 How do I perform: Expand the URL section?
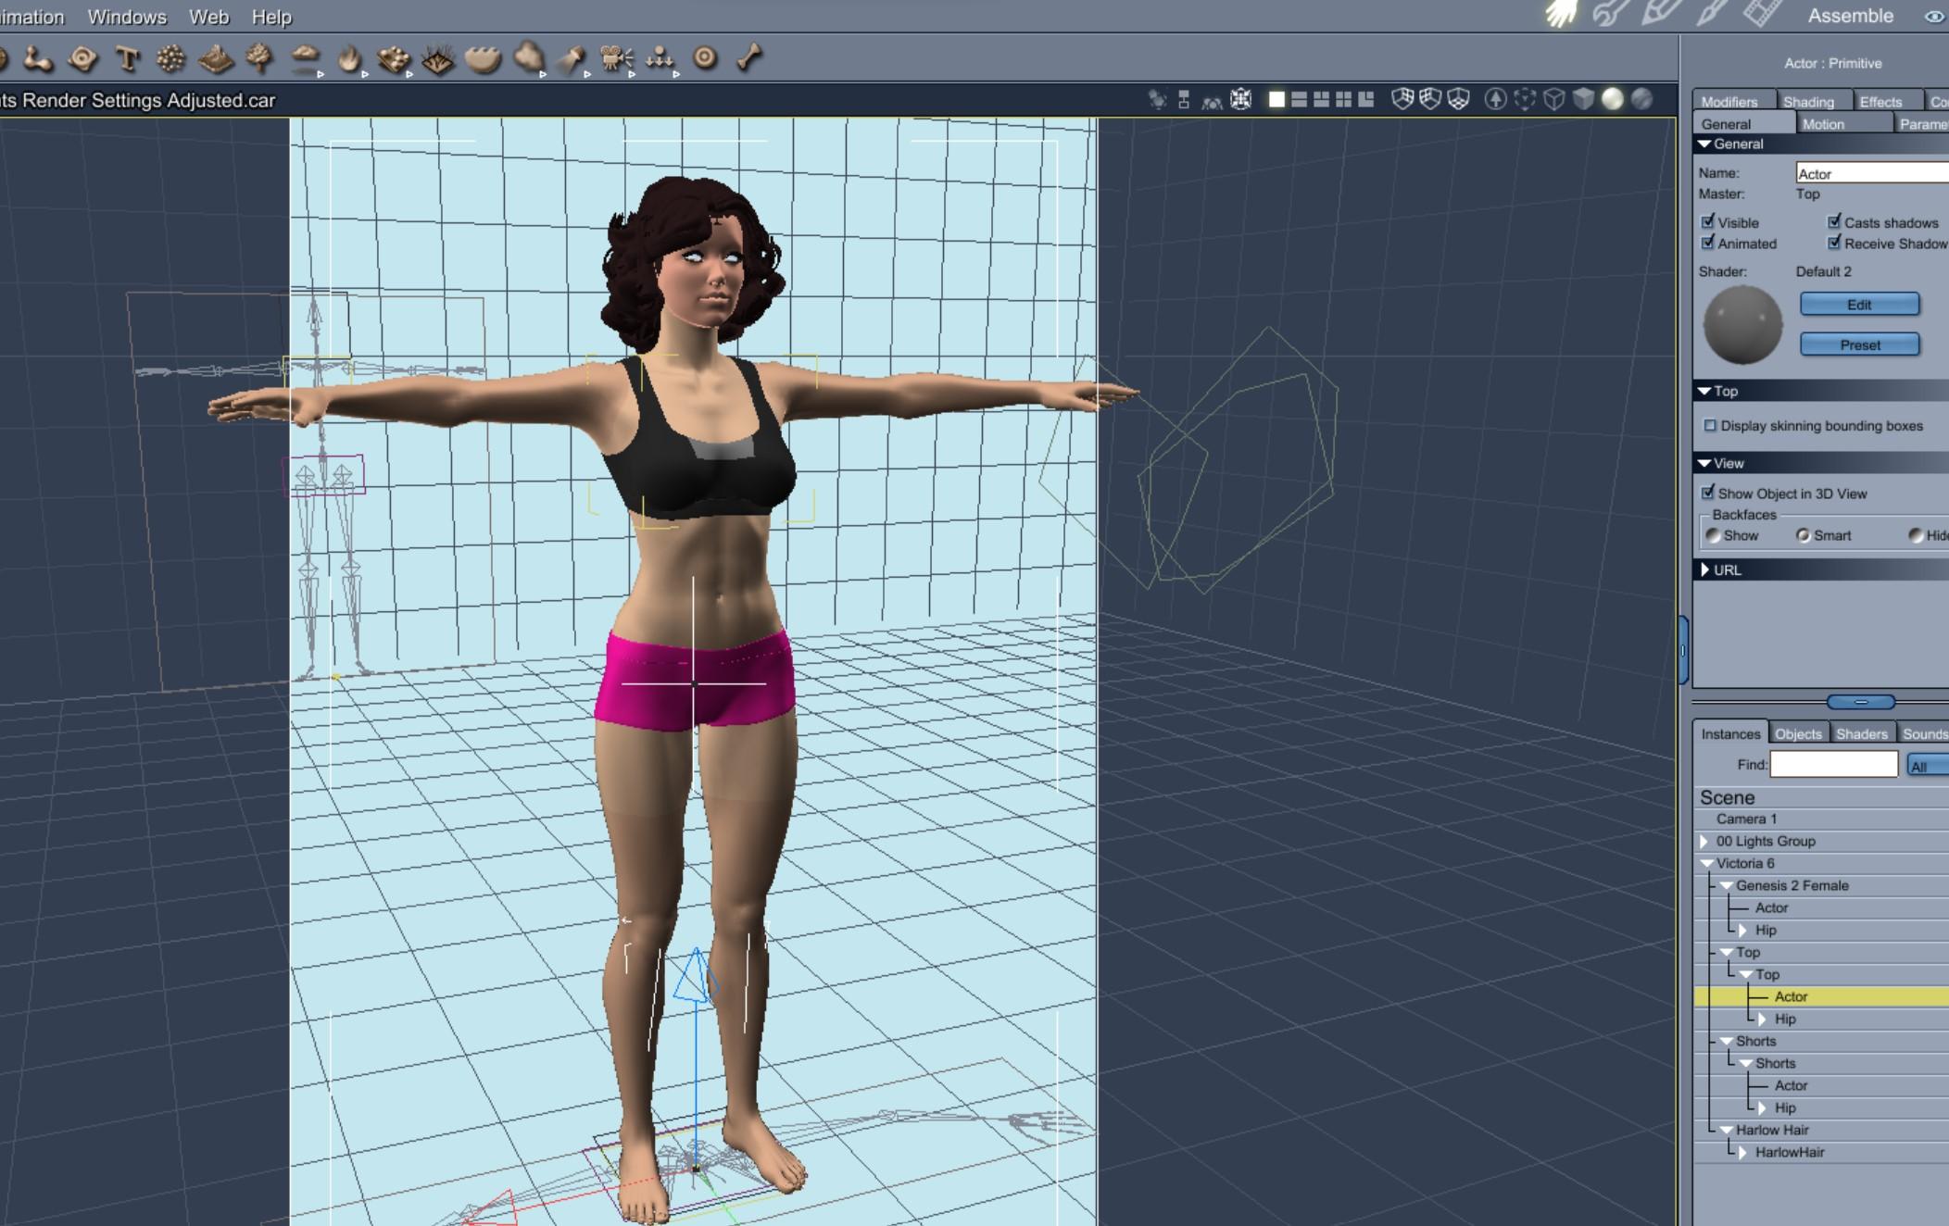click(1705, 569)
